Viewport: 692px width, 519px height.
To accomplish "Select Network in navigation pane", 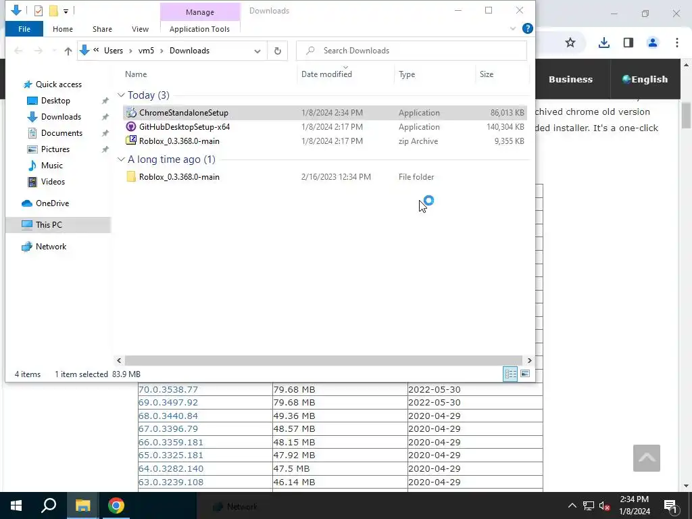I will 51,246.
